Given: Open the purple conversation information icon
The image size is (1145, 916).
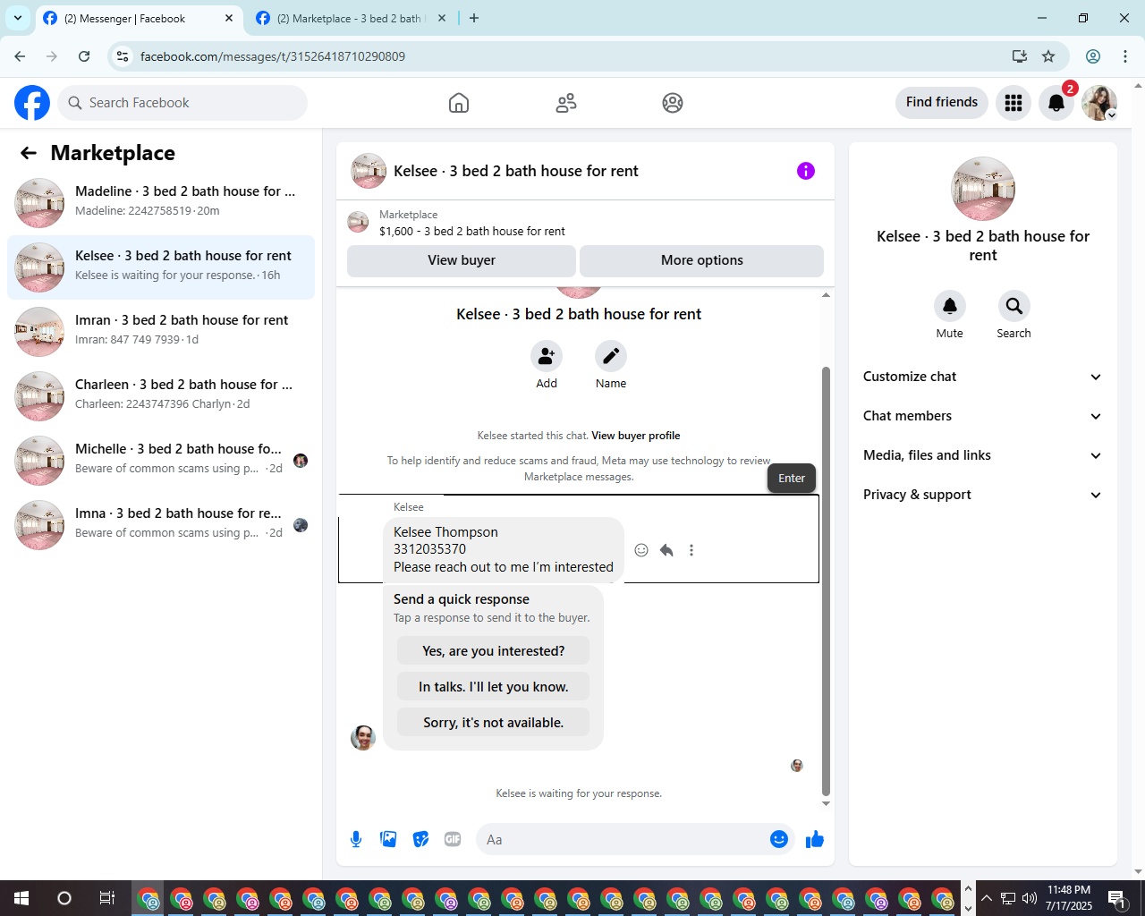Looking at the screenshot, I should click(x=806, y=171).
